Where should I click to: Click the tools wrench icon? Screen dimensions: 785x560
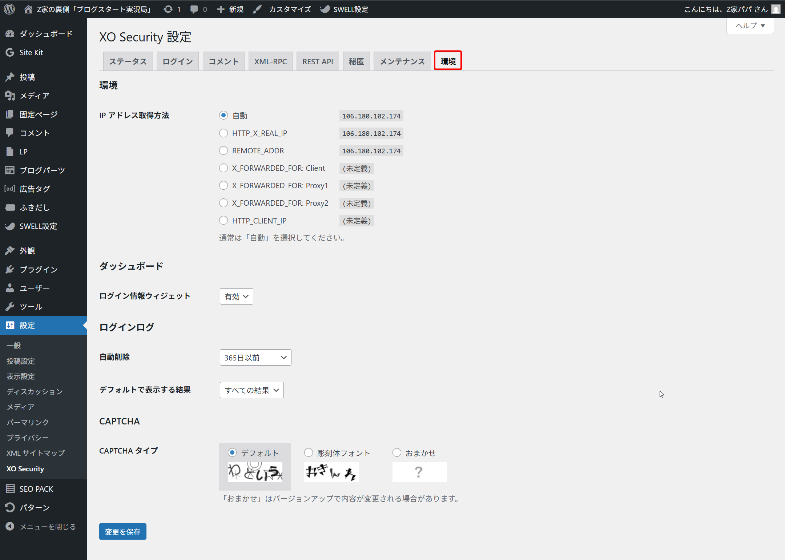click(10, 307)
